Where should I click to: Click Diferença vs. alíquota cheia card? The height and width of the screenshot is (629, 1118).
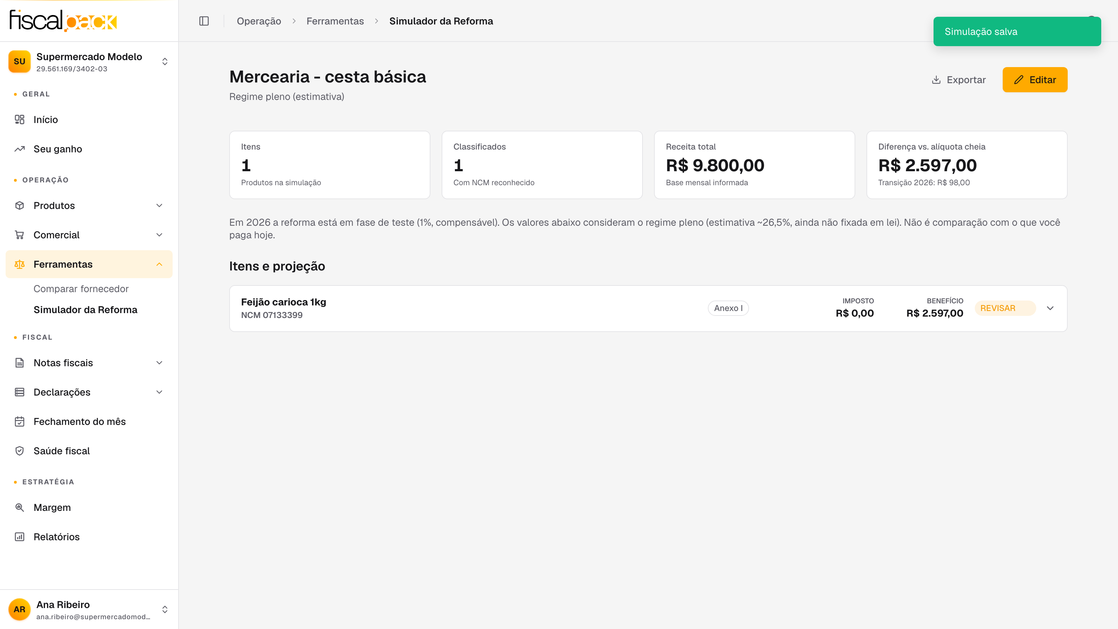[967, 165]
